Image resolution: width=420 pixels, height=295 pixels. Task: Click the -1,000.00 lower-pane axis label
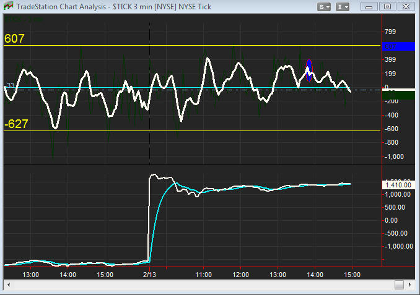[x=398, y=246]
